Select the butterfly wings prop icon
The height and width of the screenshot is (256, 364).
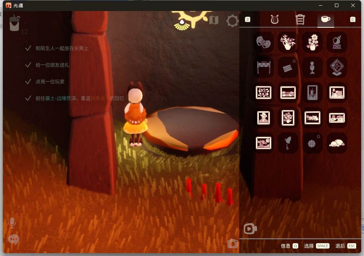(263, 42)
